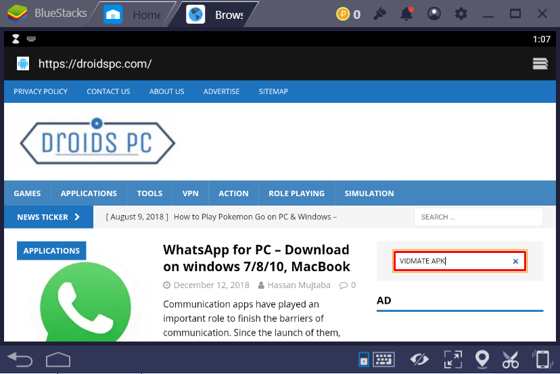The height and width of the screenshot is (374, 560).
Task: Open the location pin tool
Action: point(482,358)
